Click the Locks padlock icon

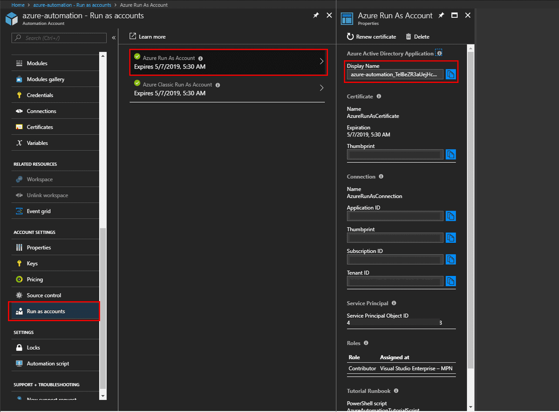tap(19, 348)
